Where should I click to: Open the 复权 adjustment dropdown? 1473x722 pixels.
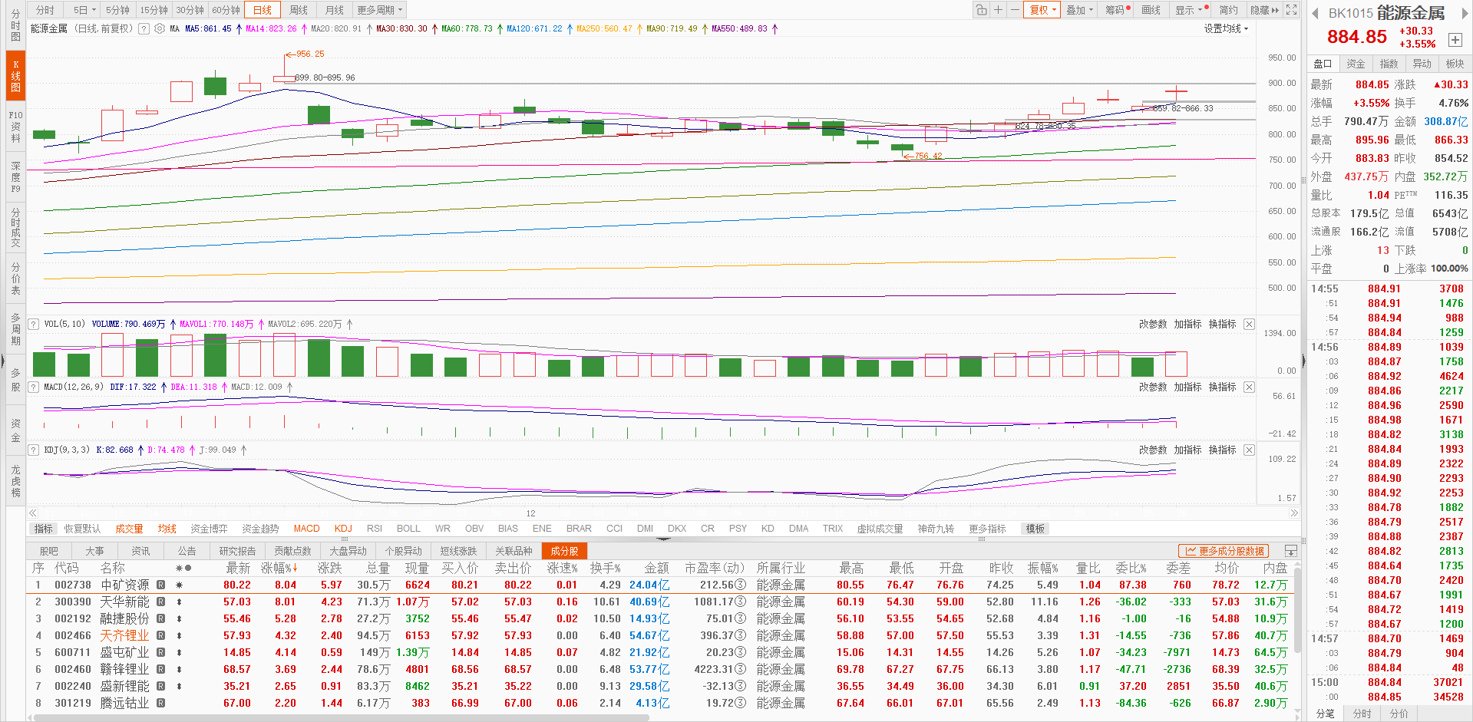point(1042,10)
